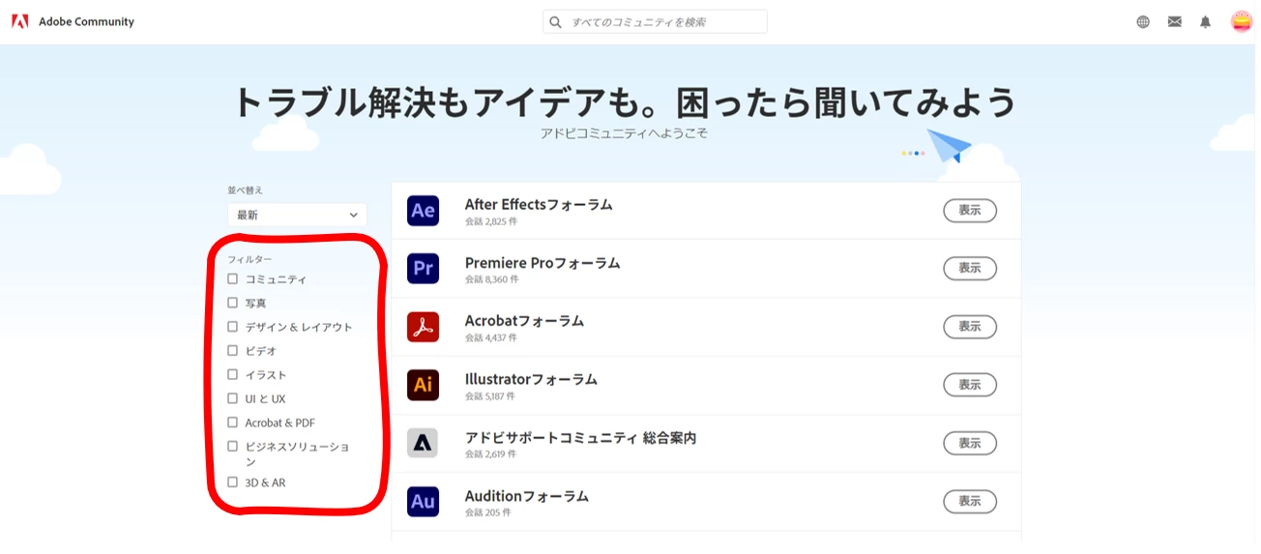The width and height of the screenshot is (1261, 554).
Task: Click the 会話 2,619 件 count text
Action: 491,454
